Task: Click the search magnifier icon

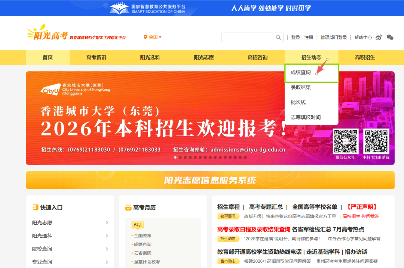Action: point(278,37)
